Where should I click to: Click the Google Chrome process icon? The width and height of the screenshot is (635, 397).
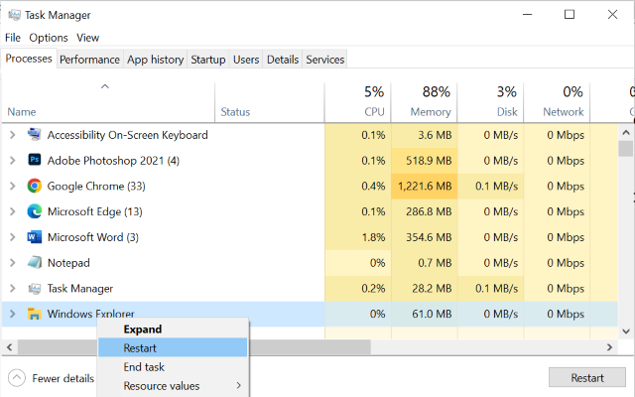[35, 186]
